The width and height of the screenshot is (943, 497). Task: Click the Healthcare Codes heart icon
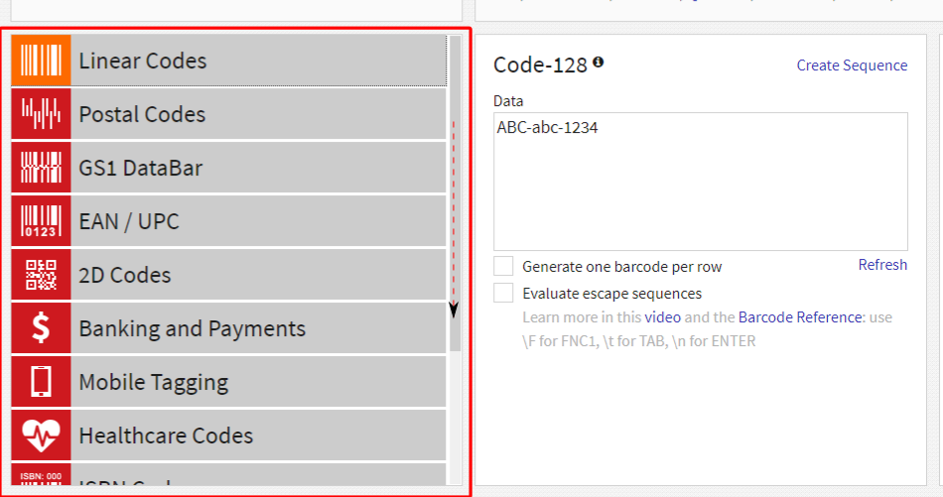point(41,435)
